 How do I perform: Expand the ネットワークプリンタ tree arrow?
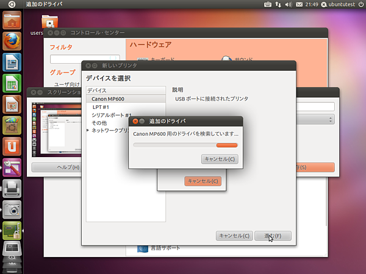[x=88, y=130]
